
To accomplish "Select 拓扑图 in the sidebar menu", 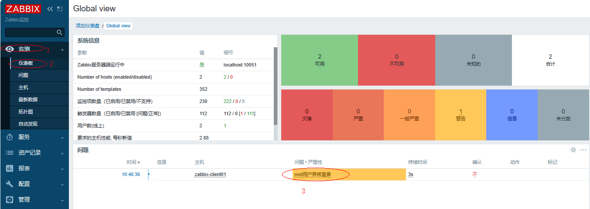I will [25, 112].
